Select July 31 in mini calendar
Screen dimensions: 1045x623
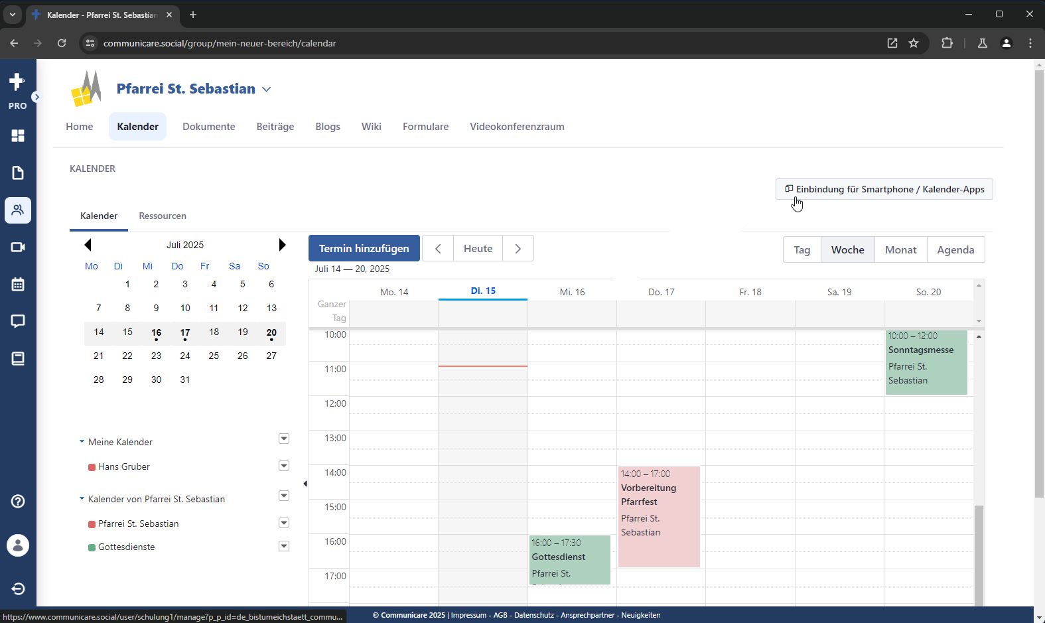185,380
